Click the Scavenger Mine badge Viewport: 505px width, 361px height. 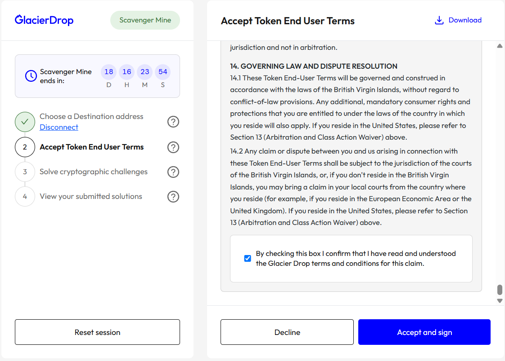coord(145,20)
